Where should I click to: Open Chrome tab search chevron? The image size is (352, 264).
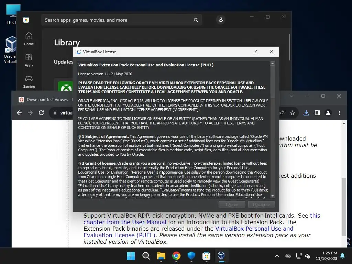(x=291, y=96)
